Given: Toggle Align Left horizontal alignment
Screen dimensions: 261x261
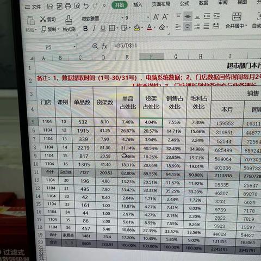Looking at the screenshot, I should pos(178,27).
